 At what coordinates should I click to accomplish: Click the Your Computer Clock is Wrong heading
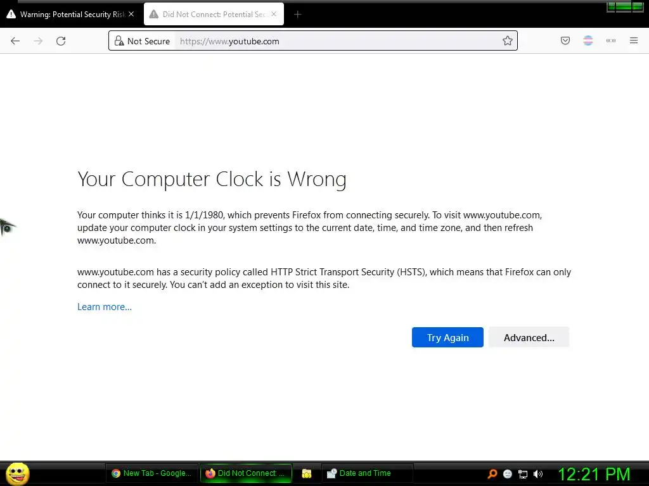212,179
